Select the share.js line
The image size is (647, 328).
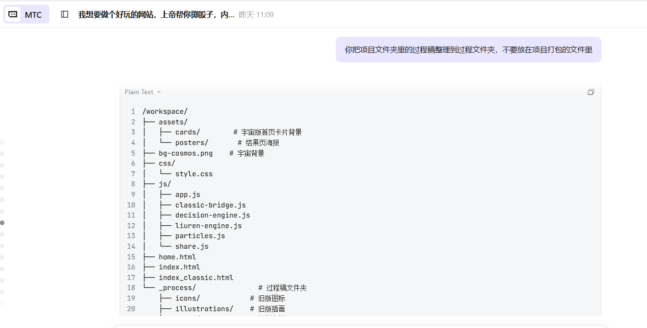coord(192,246)
